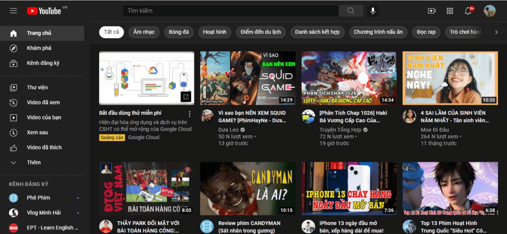Open Kênh đăng ký subscriptions
Image resolution: width=507 pixels, height=234 pixels.
coord(42,63)
